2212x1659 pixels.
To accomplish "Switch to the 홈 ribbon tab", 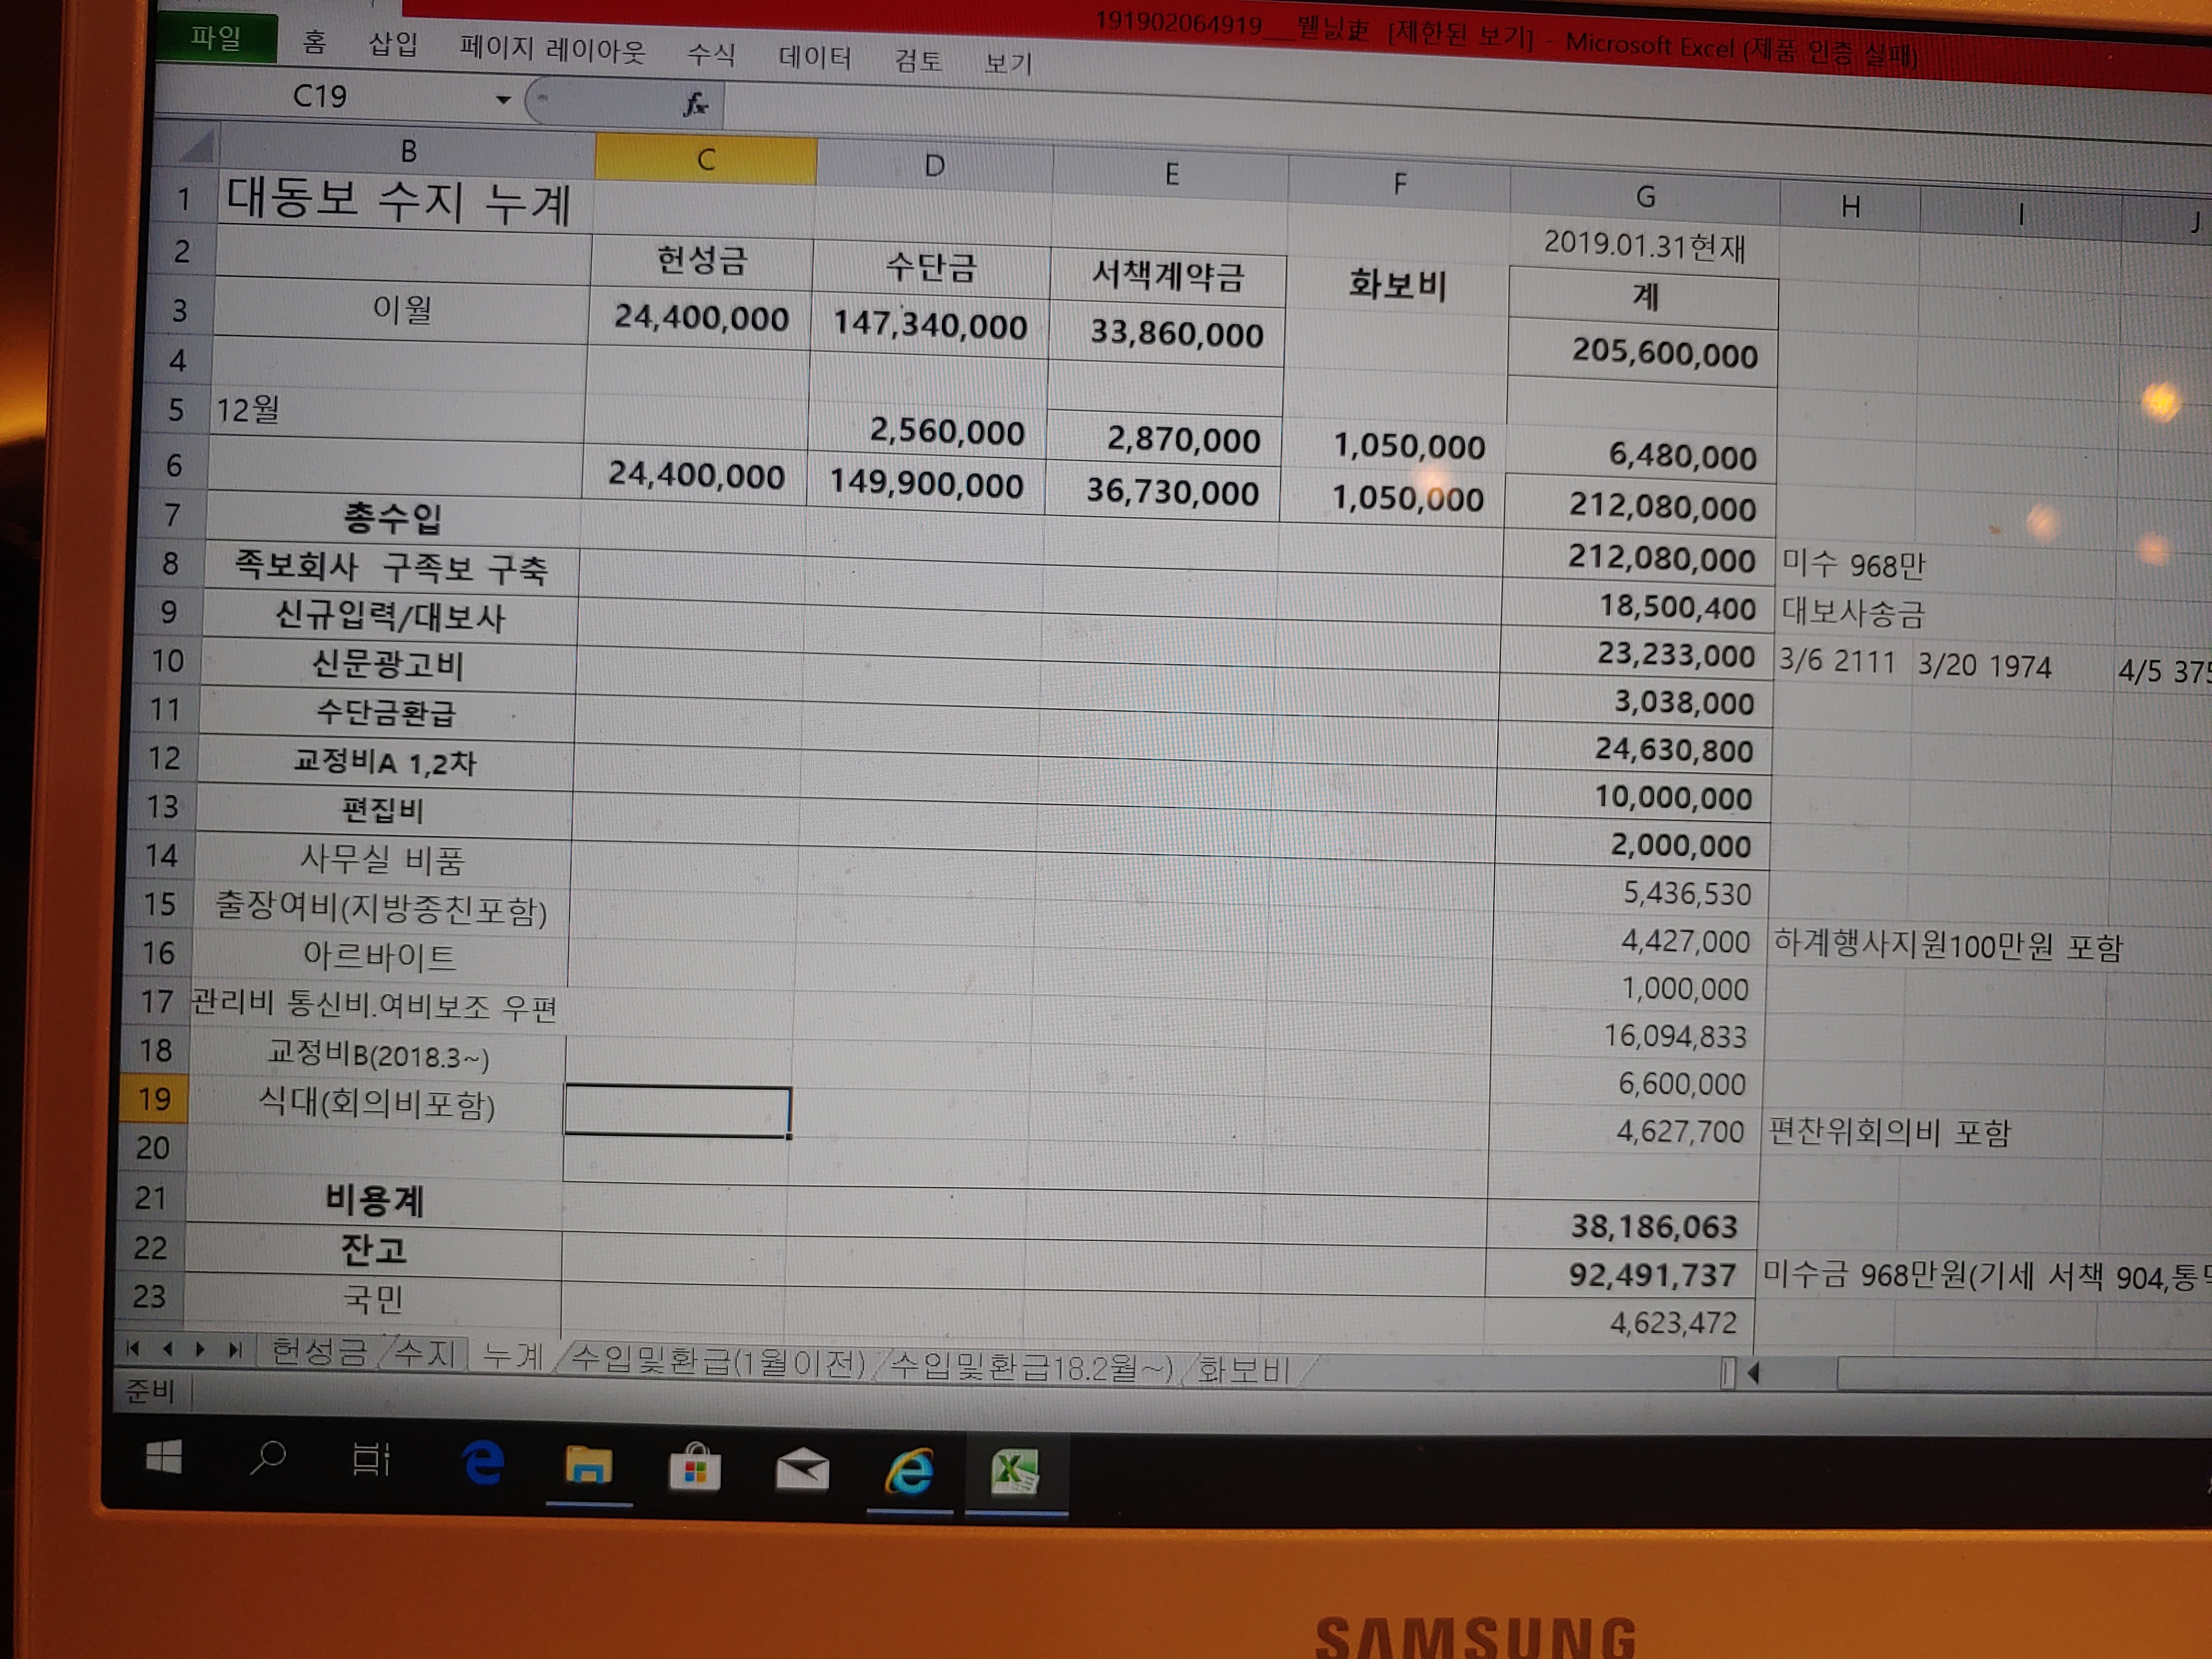I will [x=314, y=42].
